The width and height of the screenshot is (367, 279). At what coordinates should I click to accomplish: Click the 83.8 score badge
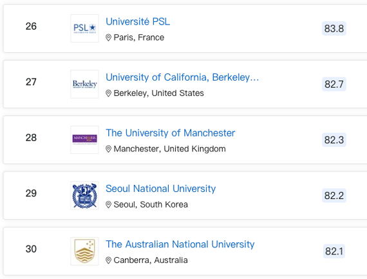coord(334,28)
